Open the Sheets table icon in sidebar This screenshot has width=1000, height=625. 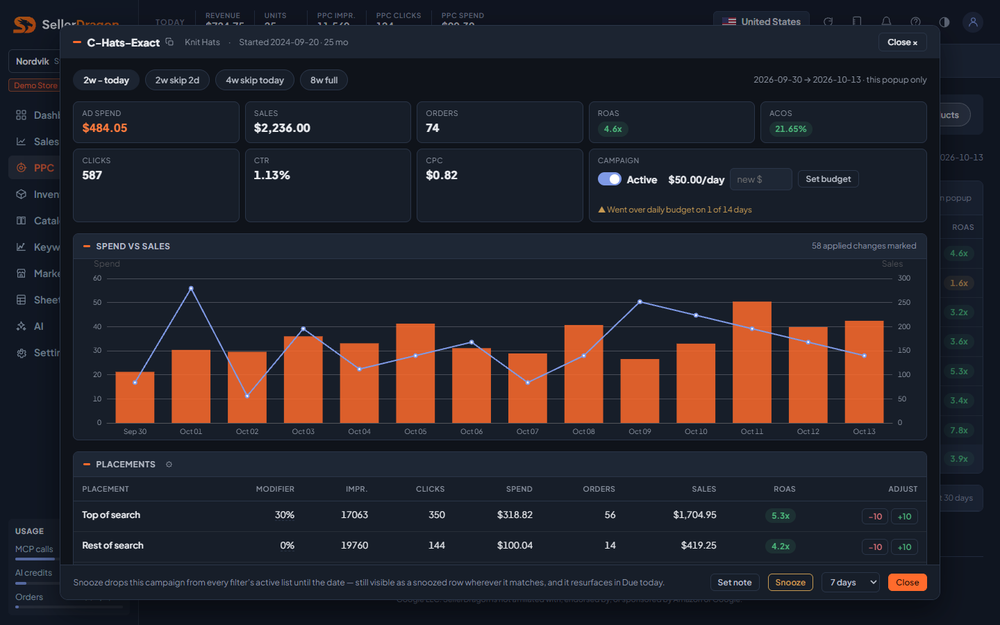[x=22, y=300]
